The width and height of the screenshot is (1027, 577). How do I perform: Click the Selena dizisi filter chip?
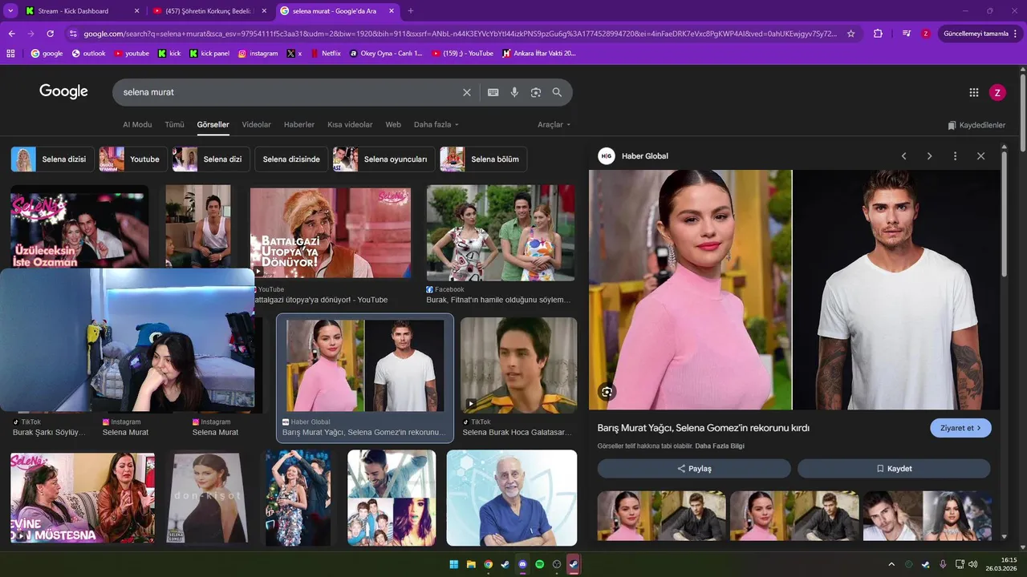[52, 159]
